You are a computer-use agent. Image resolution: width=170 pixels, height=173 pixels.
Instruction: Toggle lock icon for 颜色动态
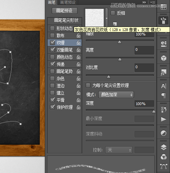79,57
